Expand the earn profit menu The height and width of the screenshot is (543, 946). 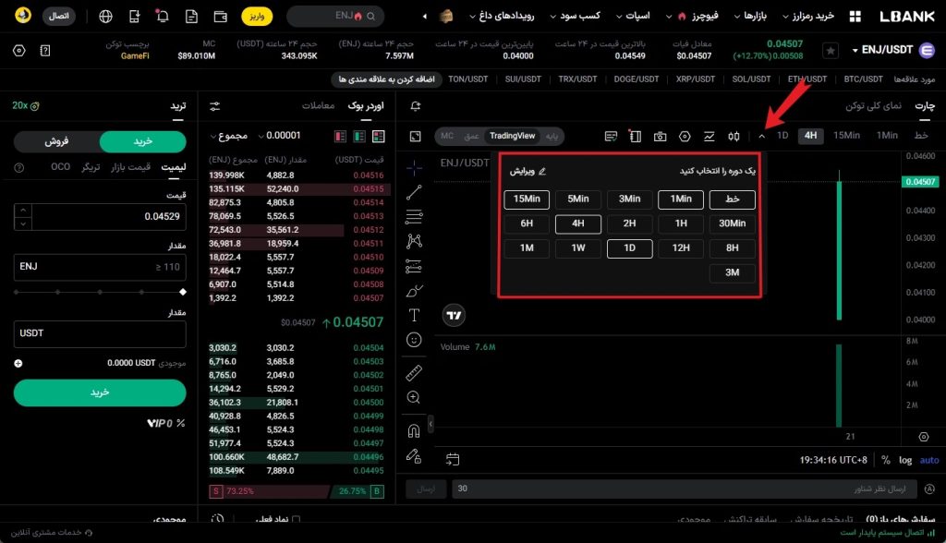coord(575,17)
